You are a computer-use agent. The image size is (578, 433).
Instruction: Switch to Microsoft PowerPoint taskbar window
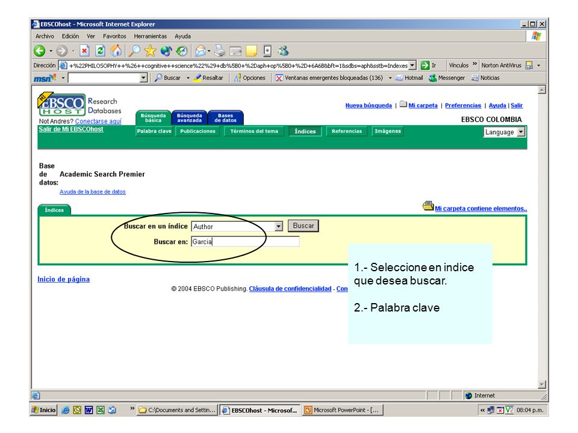[343, 410]
